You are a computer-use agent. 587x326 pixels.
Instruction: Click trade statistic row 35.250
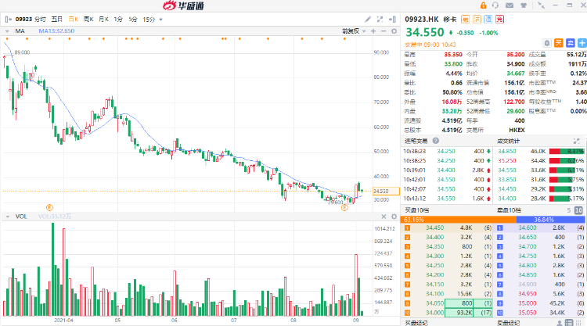(541, 161)
